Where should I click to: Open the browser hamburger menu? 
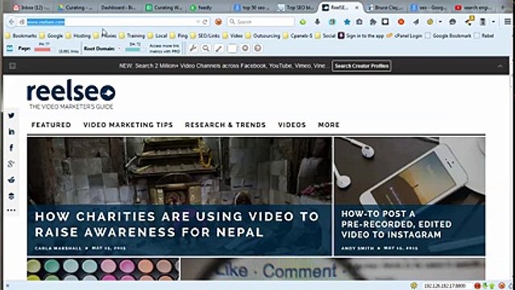pos(508,22)
